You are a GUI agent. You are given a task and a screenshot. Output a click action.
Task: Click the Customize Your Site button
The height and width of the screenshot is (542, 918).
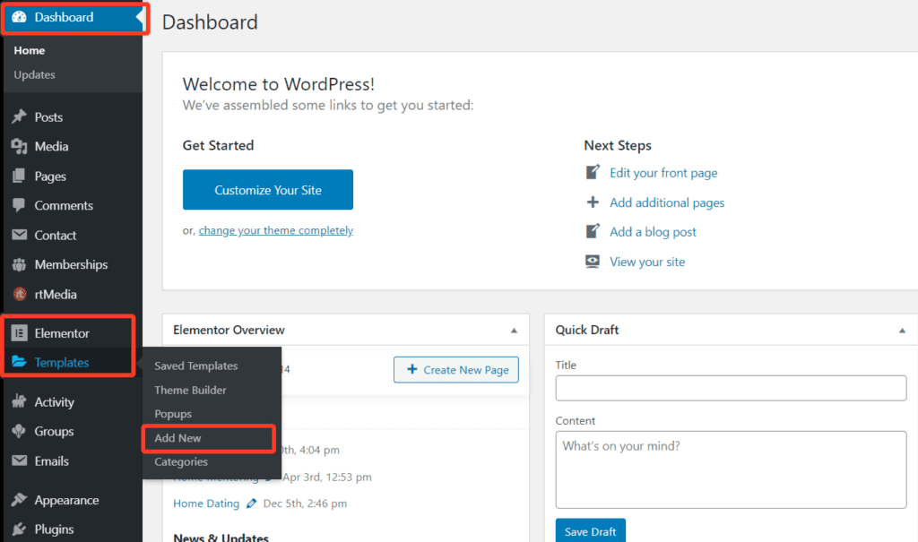point(267,190)
